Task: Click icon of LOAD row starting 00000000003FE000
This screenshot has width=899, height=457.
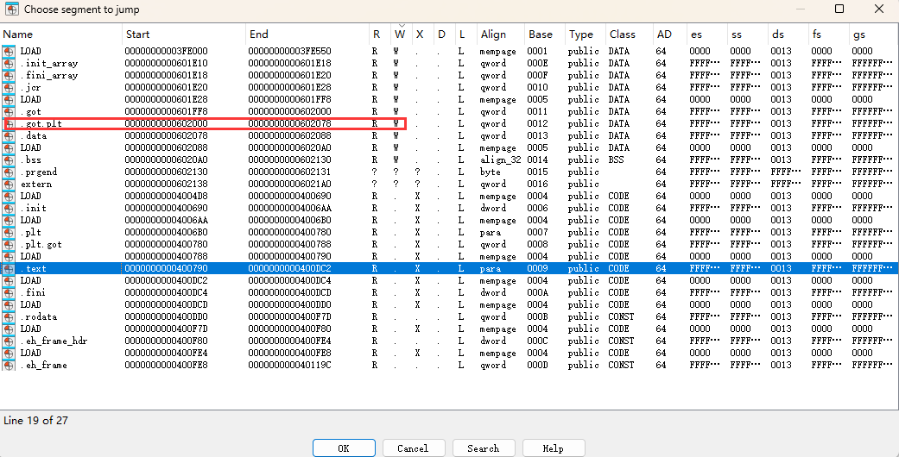Action: (x=9, y=51)
